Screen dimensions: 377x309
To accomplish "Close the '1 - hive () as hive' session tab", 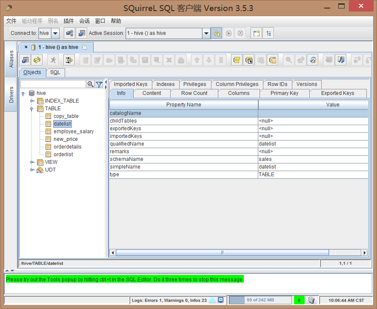I will click(x=26, y=47).
